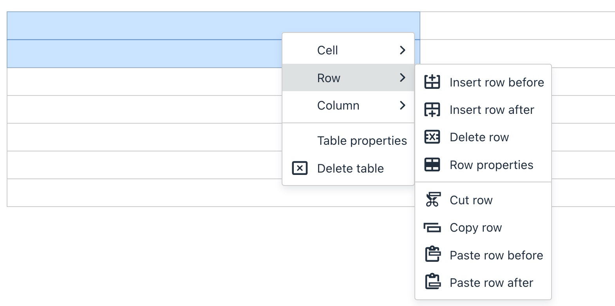The width and height of the screenshot is (615, 306).
Task: Expand the Column submenu chevron
Action: tap(402, 105)
